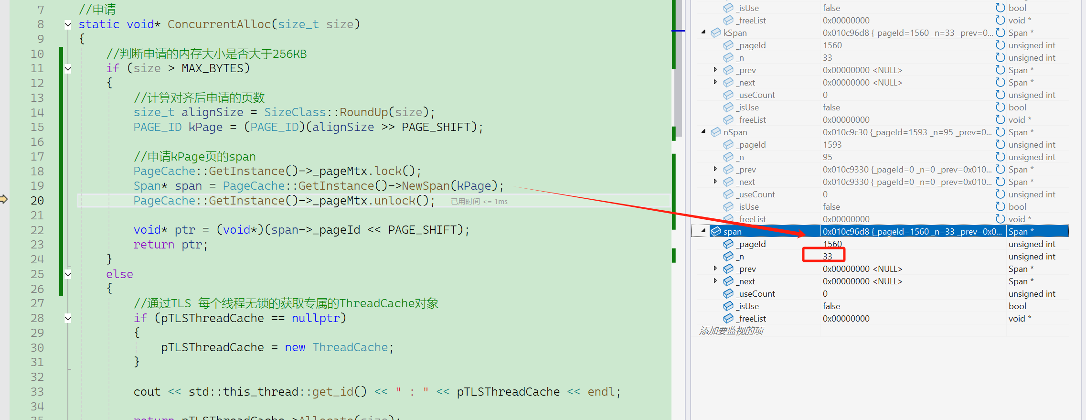Click the comment '//计算对齐后申请的页数'
This screenshot has height=420, width=1086.
pos(199,98)
